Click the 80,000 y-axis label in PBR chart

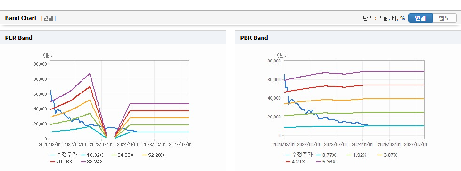click(274, 61)
